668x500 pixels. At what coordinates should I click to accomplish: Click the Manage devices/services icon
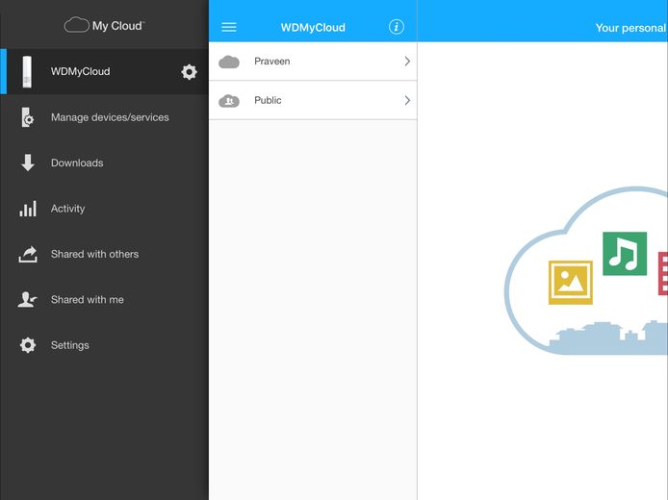pyautogui.click(x=27, y=117)
